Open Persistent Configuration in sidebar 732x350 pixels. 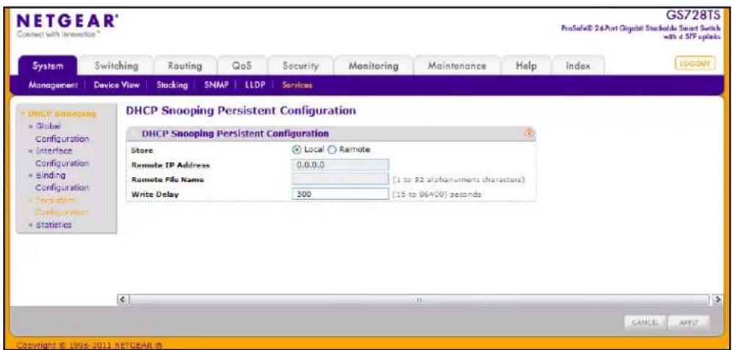[x=62, y=206]
